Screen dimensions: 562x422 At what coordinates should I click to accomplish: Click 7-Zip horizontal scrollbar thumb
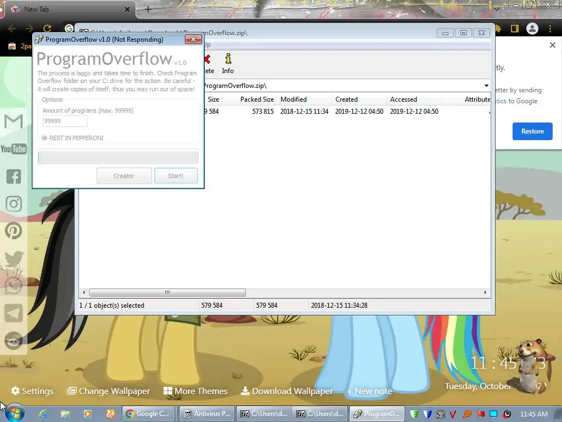pos(167,292)
